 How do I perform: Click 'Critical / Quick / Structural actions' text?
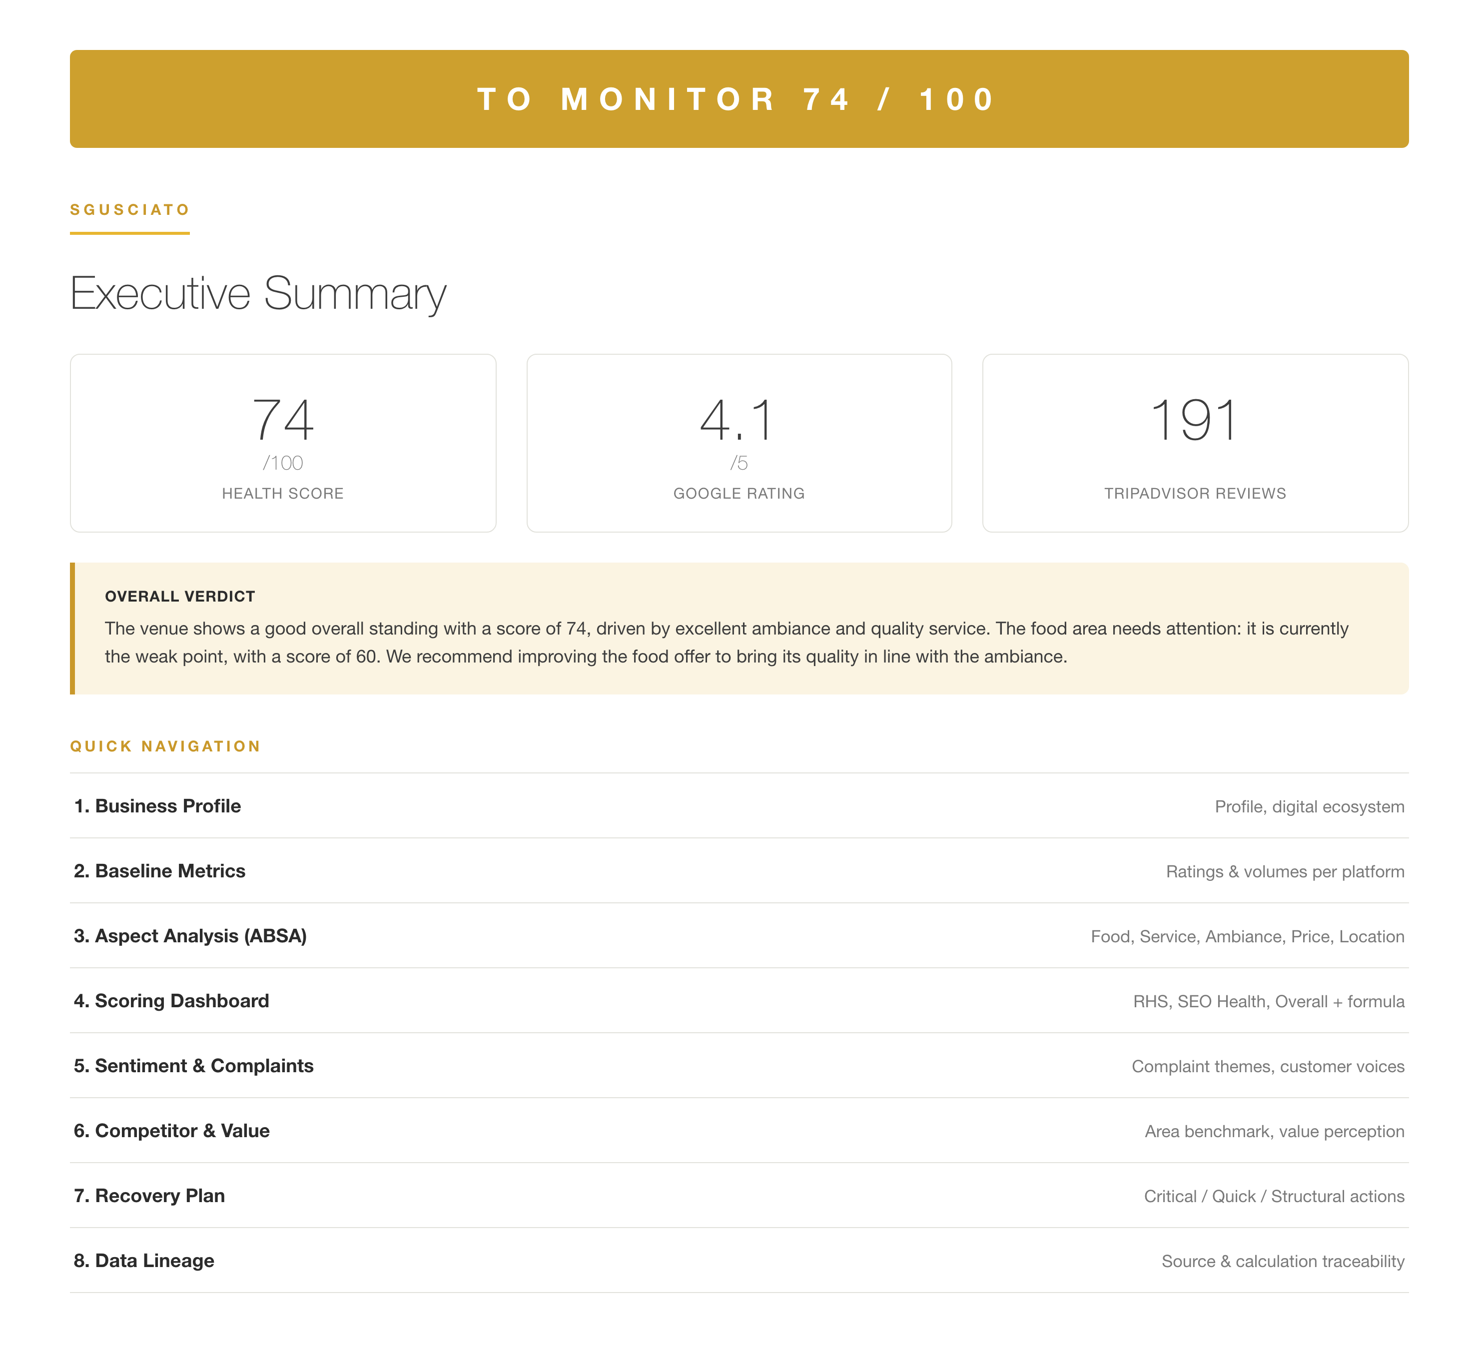pos(1274,1196)
